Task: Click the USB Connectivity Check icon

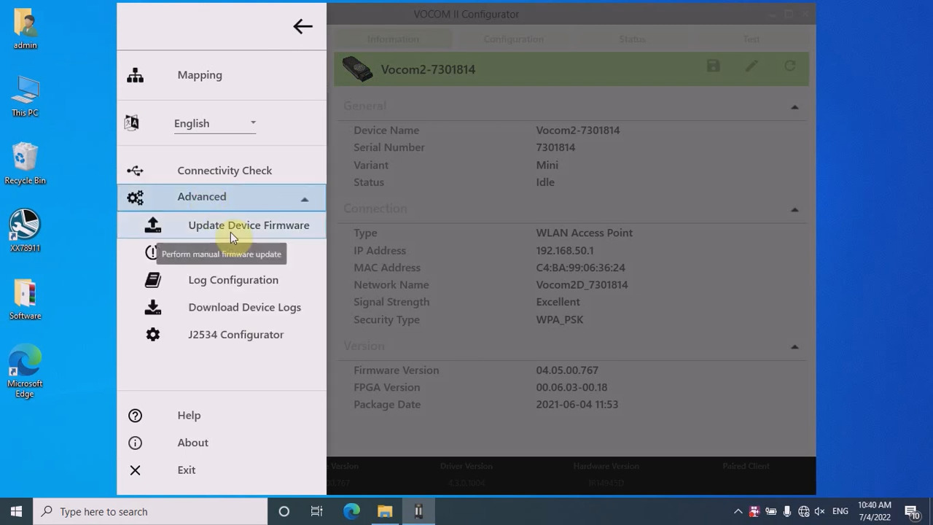Action: 135,171
